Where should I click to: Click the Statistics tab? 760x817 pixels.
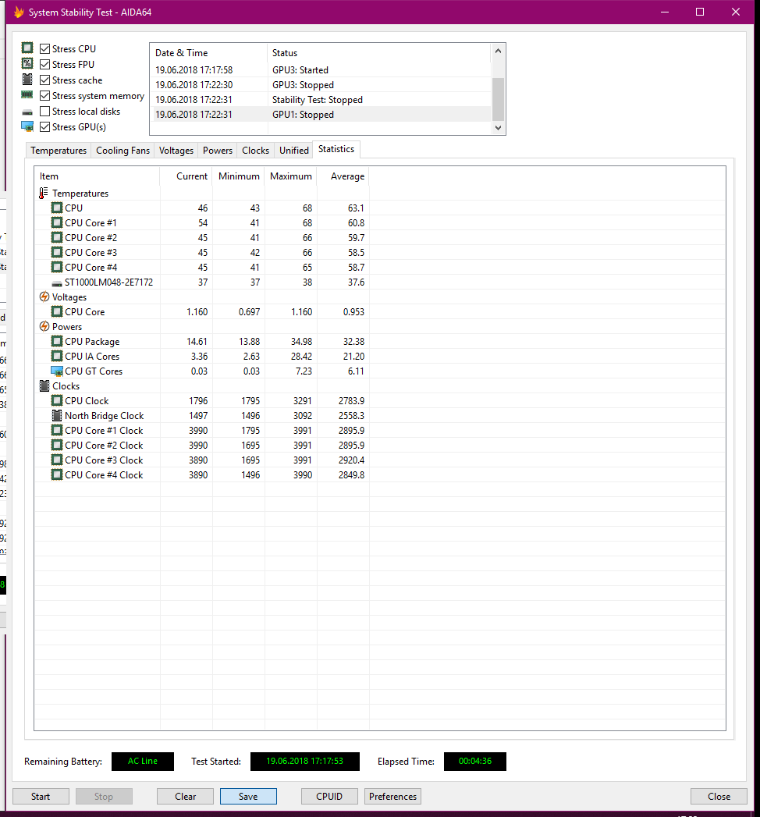tap(336, 149)
